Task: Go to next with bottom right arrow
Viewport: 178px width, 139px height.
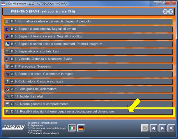Action: pos(163,128)
